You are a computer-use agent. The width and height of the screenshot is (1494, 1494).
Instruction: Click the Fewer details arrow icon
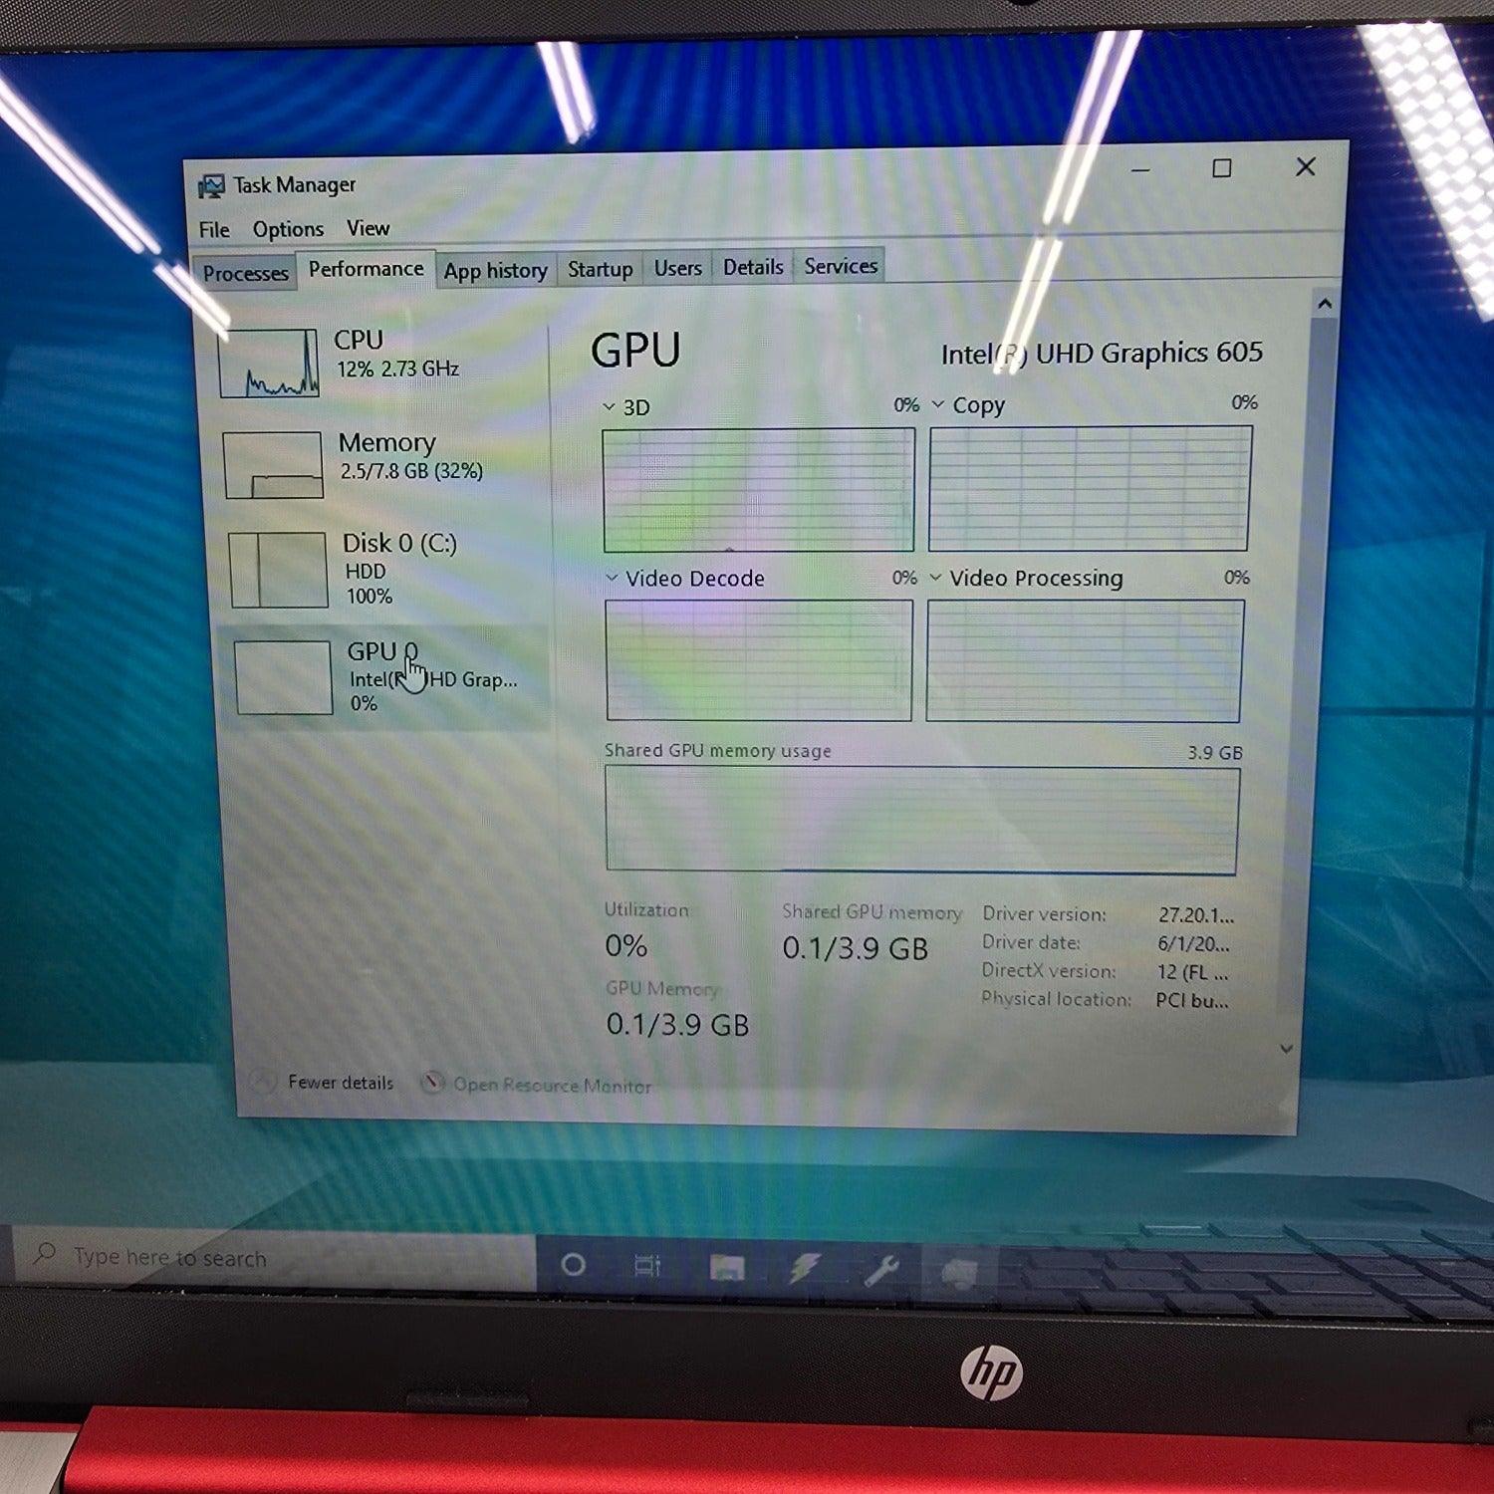(x=262, y=1082)
